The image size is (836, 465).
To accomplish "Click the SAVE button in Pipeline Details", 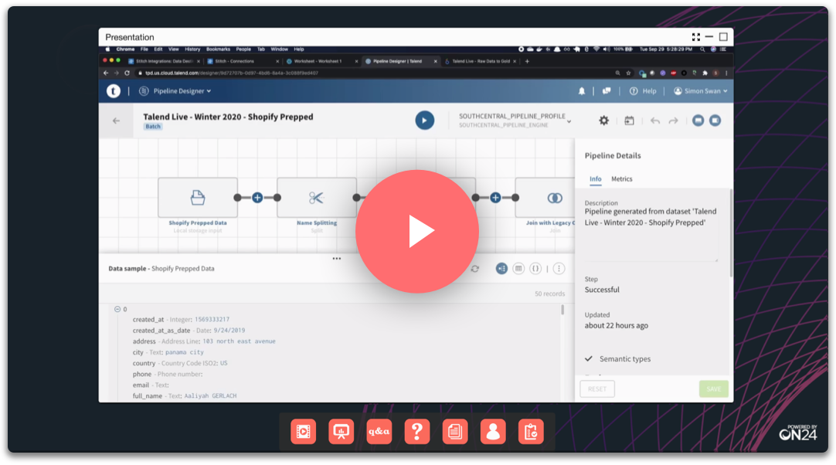I will pyautogui.click(x=713, y=389).
